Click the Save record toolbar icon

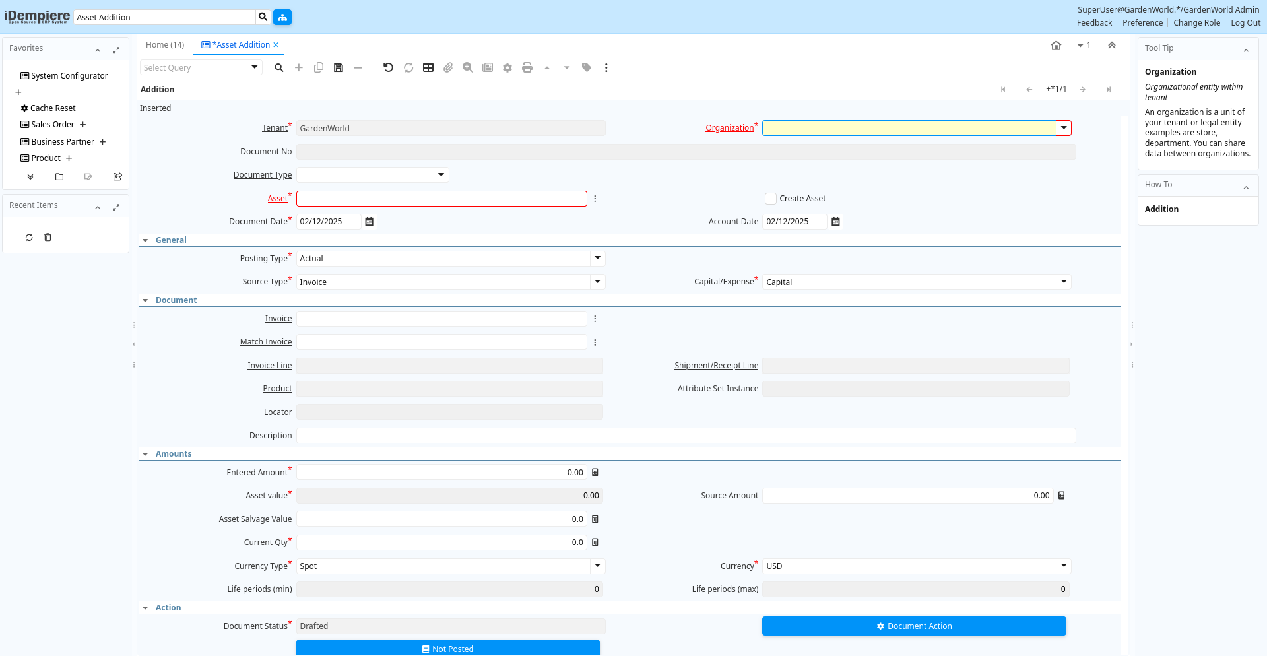point(339,68)
